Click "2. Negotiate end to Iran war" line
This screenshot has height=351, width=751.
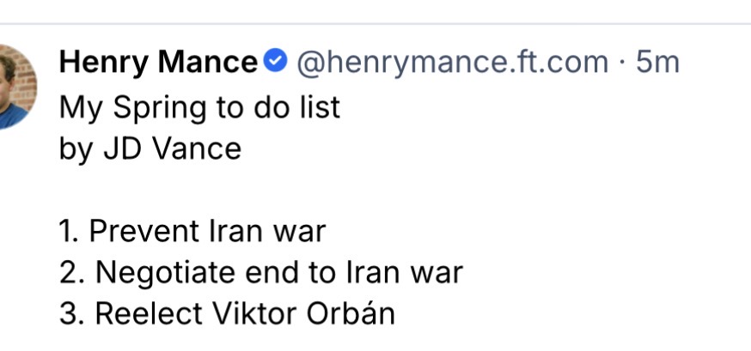(x=261, y=272)
